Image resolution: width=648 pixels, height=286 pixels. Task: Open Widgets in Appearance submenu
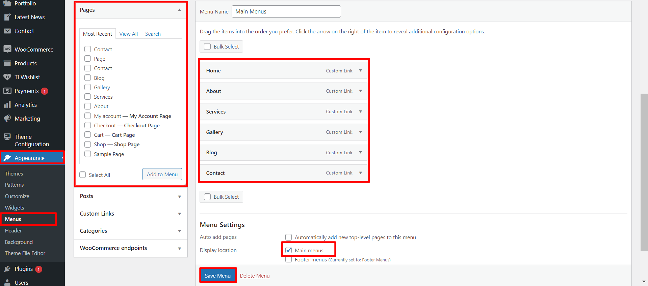click(15, 208)
